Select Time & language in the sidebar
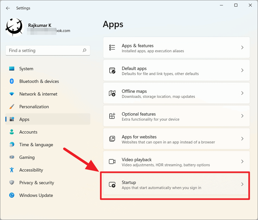Image resolution: width=258 pixels, height=220 pixels. tap(36, 145)
